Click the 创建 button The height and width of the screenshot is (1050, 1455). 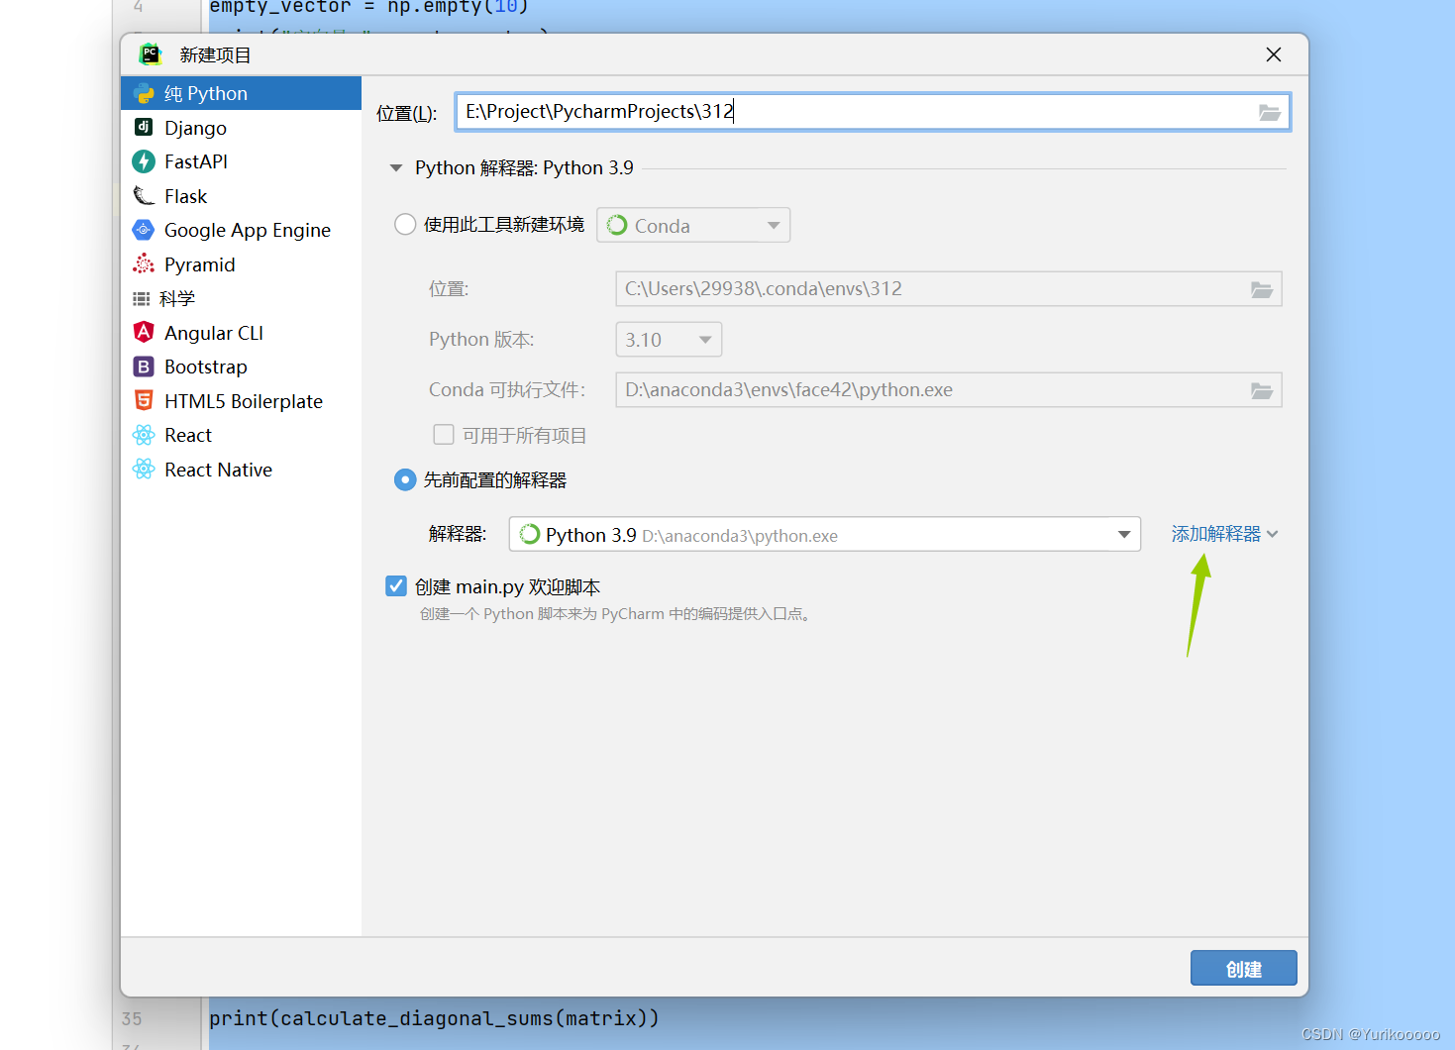1244,968
